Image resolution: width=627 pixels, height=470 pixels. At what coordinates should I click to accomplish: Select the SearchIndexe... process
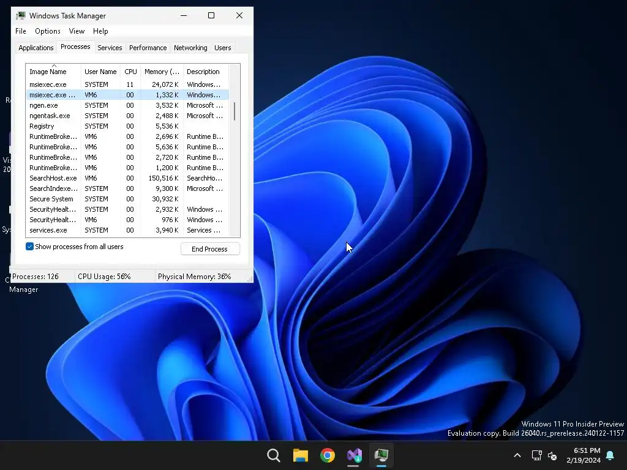pyautogui.click(x=127, y=188)
